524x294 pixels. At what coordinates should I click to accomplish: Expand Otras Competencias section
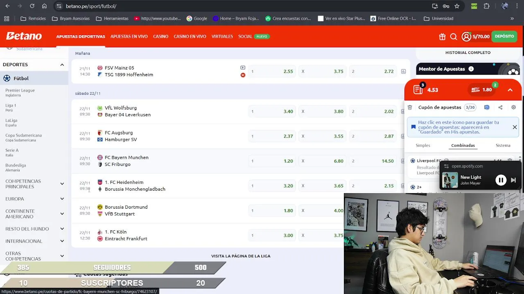[x=62, y=256]
